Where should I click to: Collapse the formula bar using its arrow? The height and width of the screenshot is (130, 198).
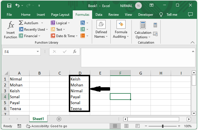point(193,51)
